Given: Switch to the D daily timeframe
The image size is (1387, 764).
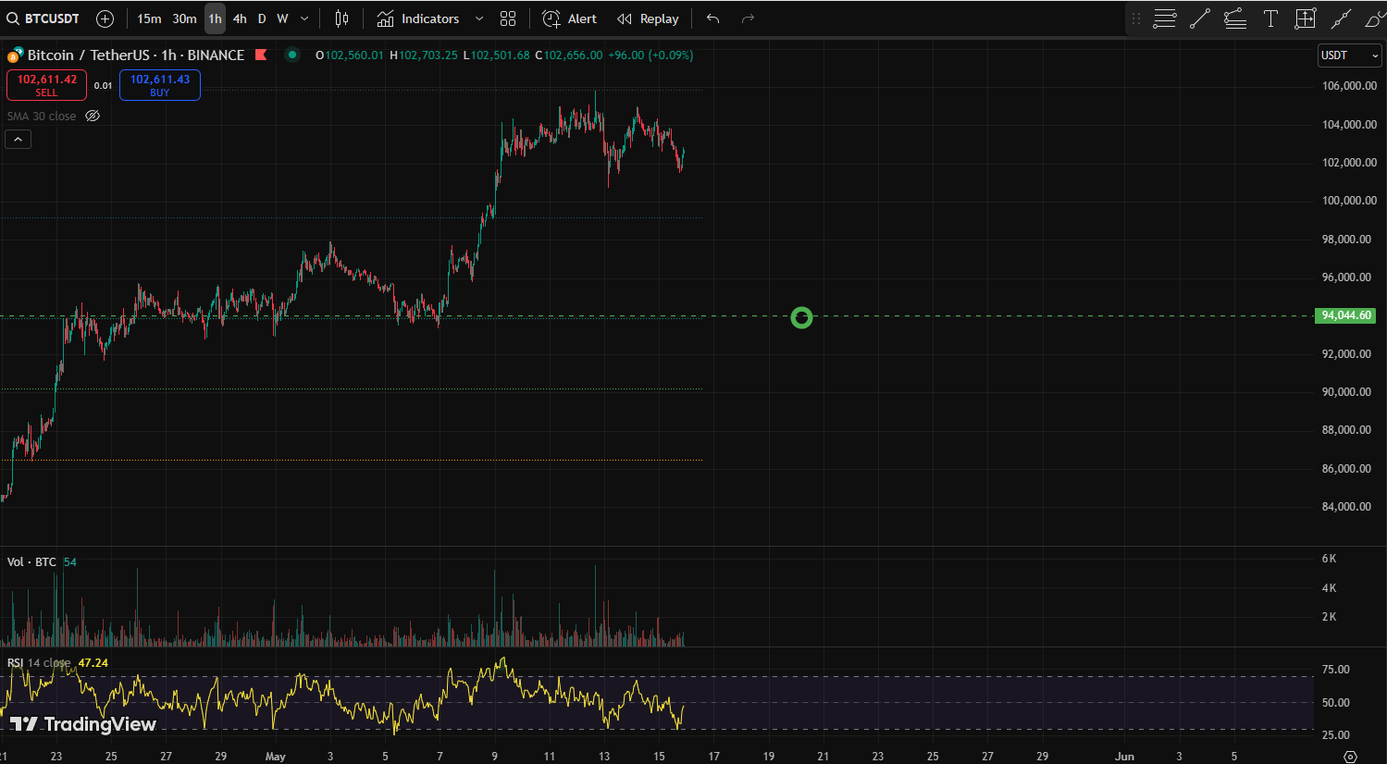Looking at the screenshot, I should (x=262, y=18).
